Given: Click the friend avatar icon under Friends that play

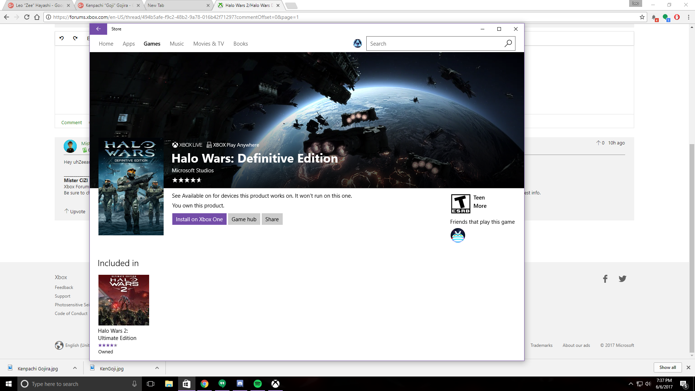Looking at the screenshot, I should pos(457,235).
